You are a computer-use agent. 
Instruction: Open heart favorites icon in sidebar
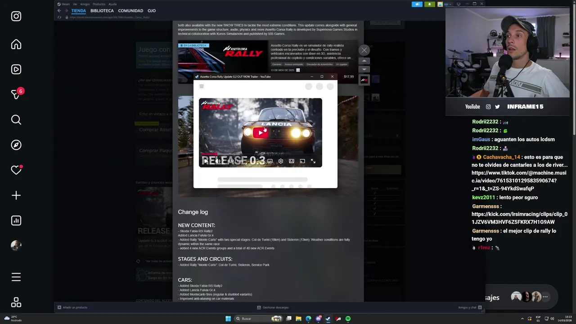(x=16, y=170)
